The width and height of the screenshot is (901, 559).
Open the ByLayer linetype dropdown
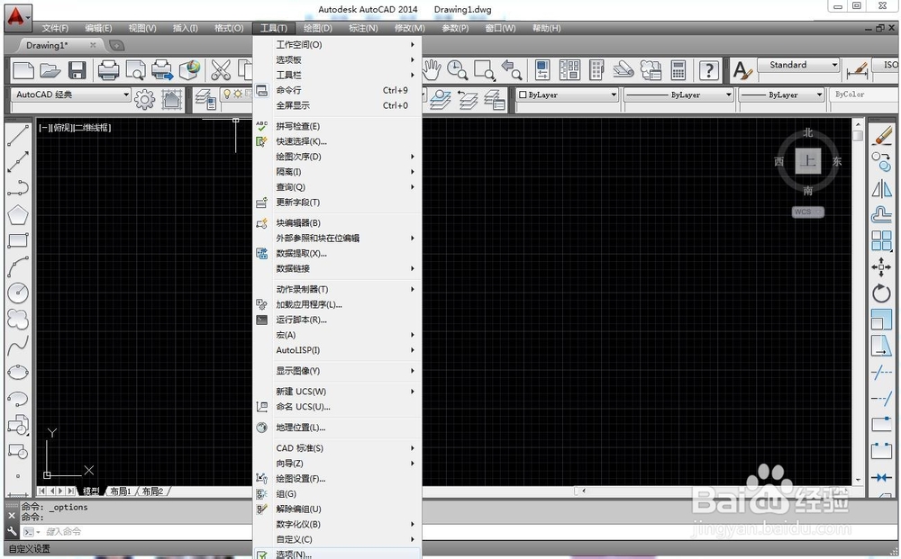coord(678,95)
